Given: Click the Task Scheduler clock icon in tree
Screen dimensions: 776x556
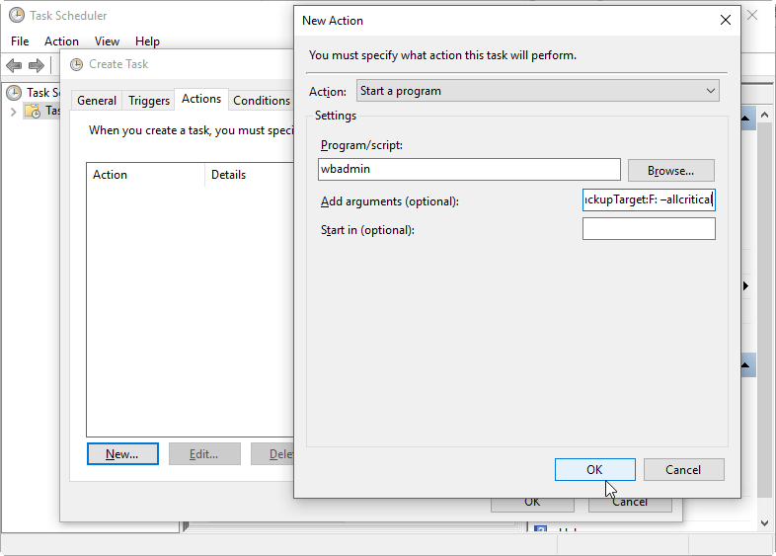Looking at the screenshot, I should pos(14,93).
